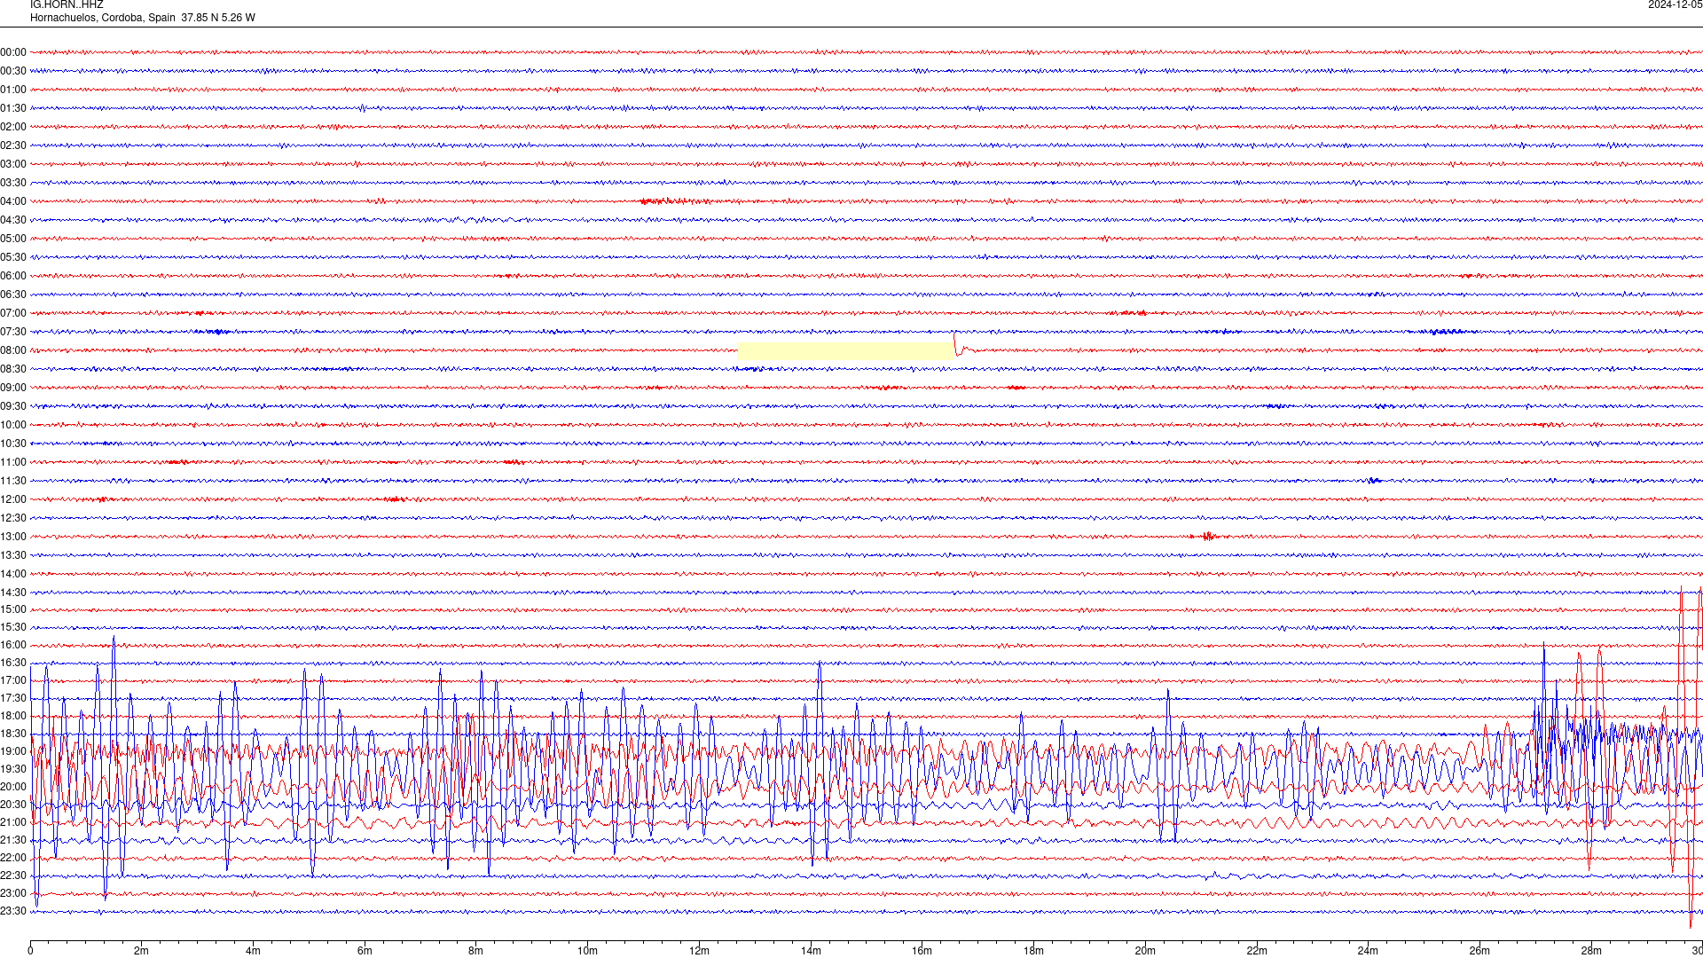1703x958 pixels.
Task: Select the 14:30 trace label
Action: click(x=13, y=593)
